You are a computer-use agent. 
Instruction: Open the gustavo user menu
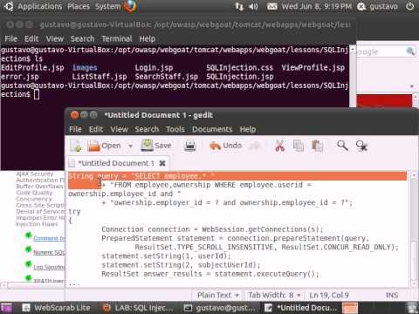tap(378, 6)
